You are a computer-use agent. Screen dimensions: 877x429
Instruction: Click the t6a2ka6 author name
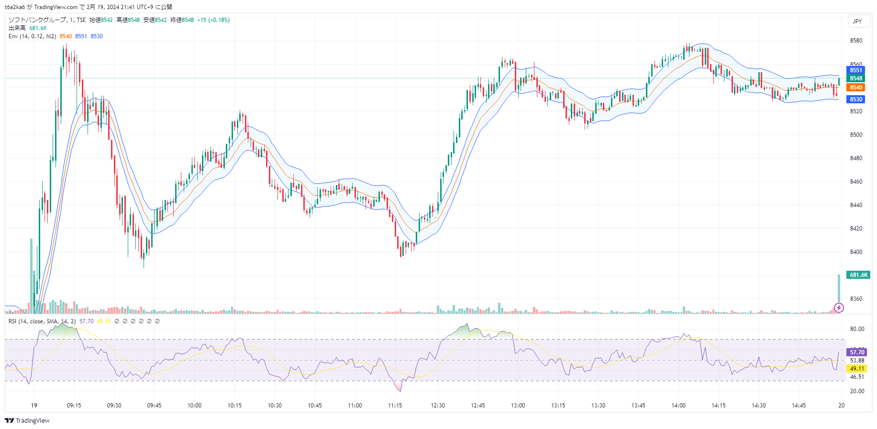click(x=15, y=7)
